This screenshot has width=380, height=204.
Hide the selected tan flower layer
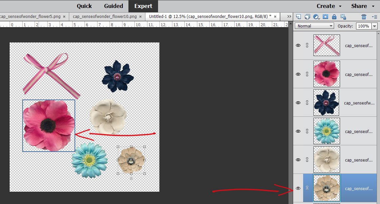point(298,188)
